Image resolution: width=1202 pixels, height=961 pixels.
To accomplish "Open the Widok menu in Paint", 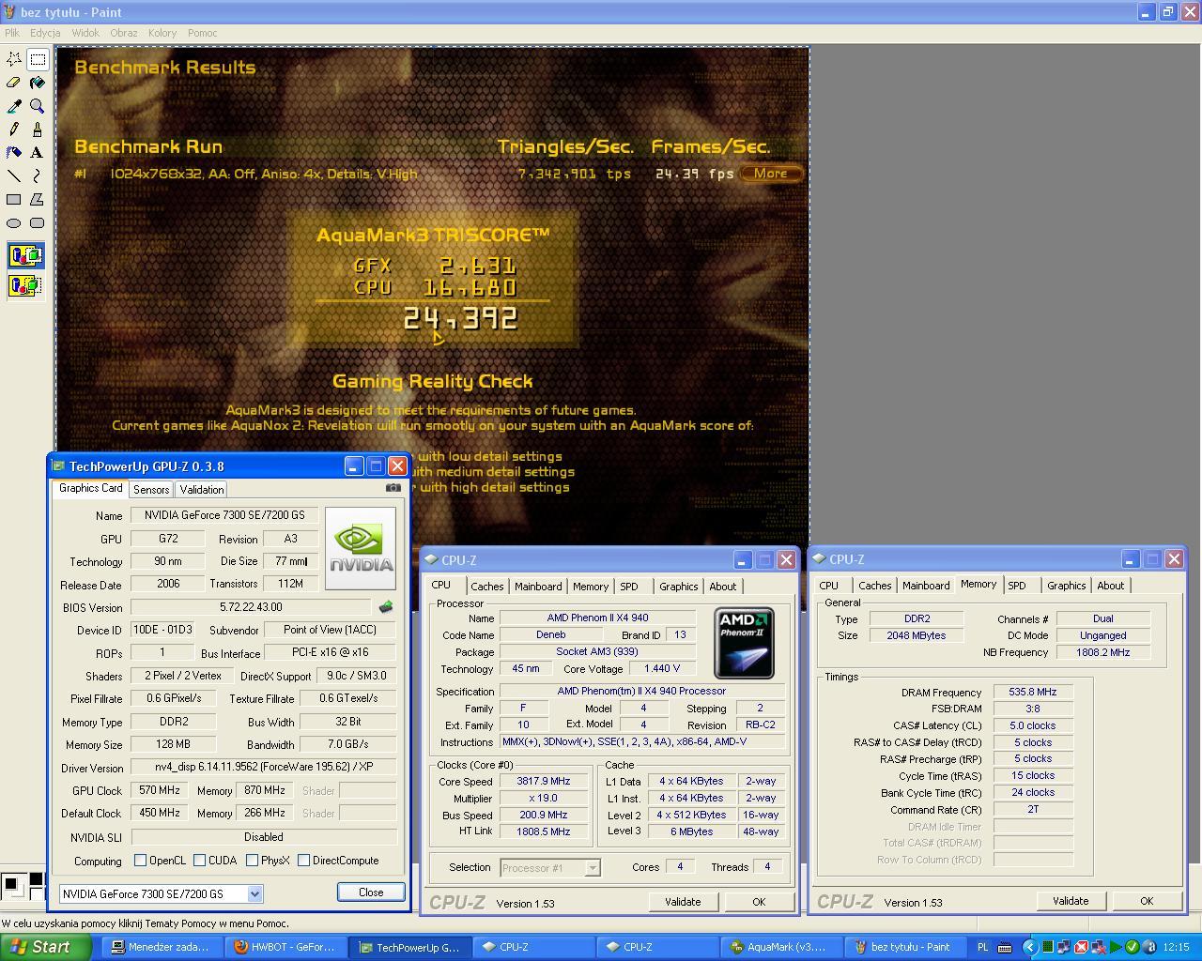I will coord(85,33).
